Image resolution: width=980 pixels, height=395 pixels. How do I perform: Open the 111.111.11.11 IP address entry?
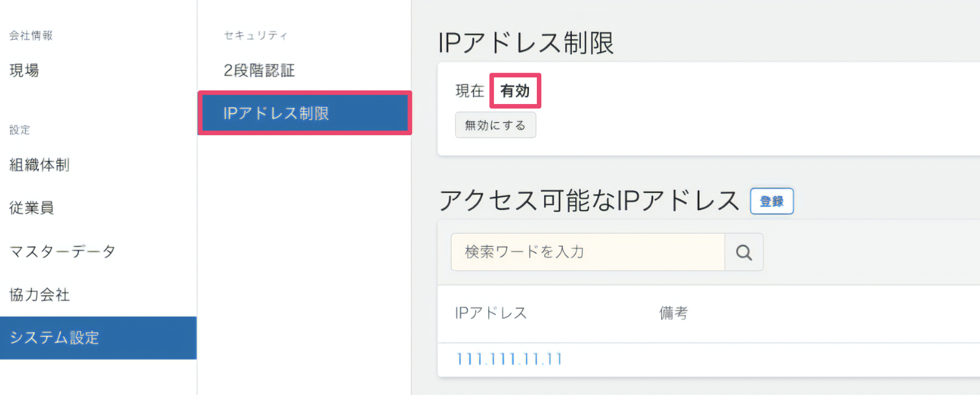tap(509, 359)
